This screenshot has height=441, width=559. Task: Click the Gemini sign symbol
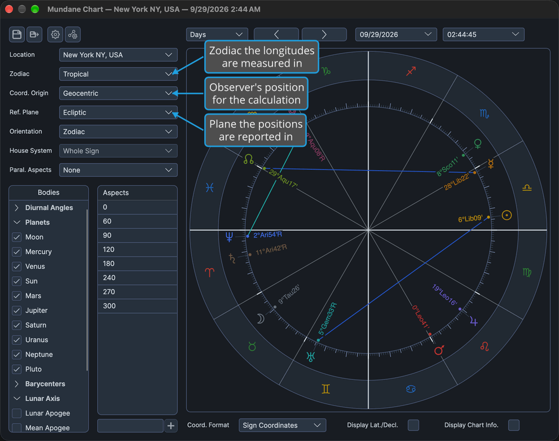326,388
